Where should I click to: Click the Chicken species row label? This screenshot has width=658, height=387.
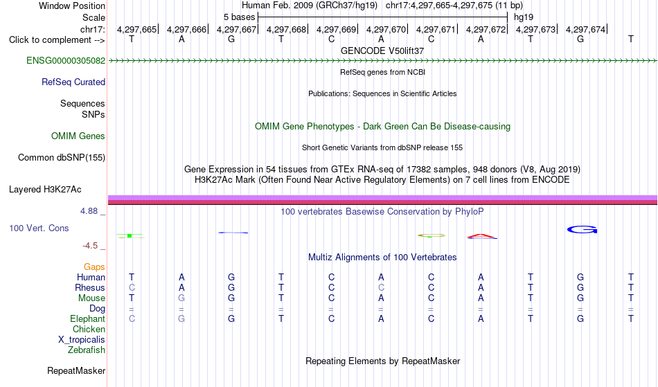pyautogui.click(x=89, y=329)
